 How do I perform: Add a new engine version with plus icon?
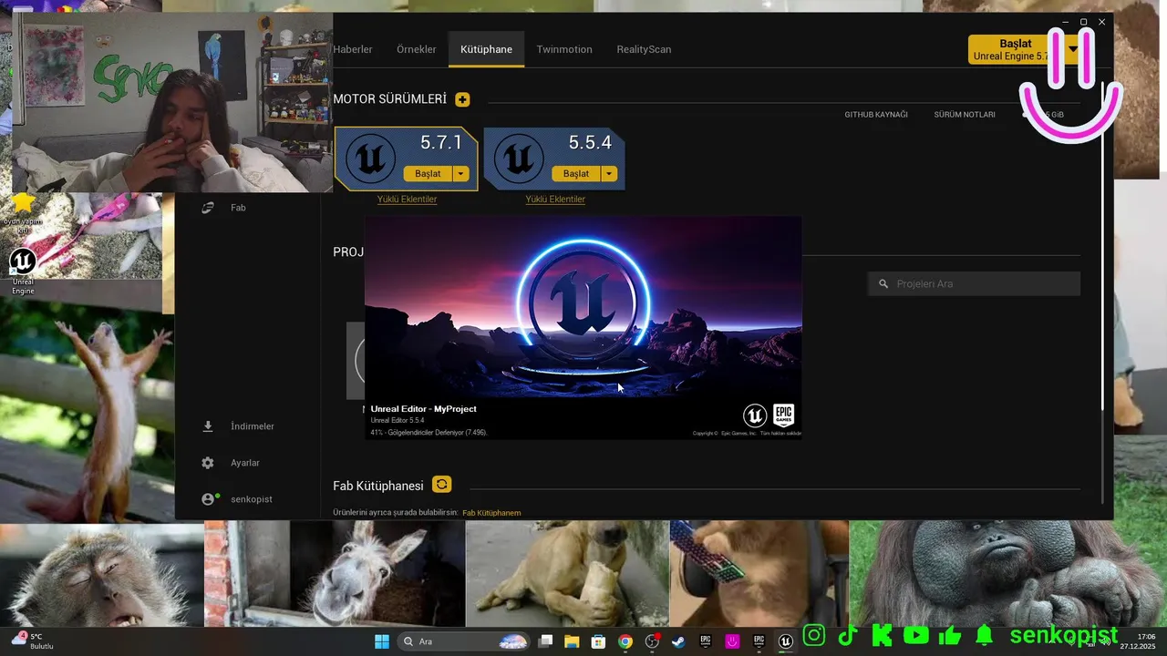[x=462, y=99]
